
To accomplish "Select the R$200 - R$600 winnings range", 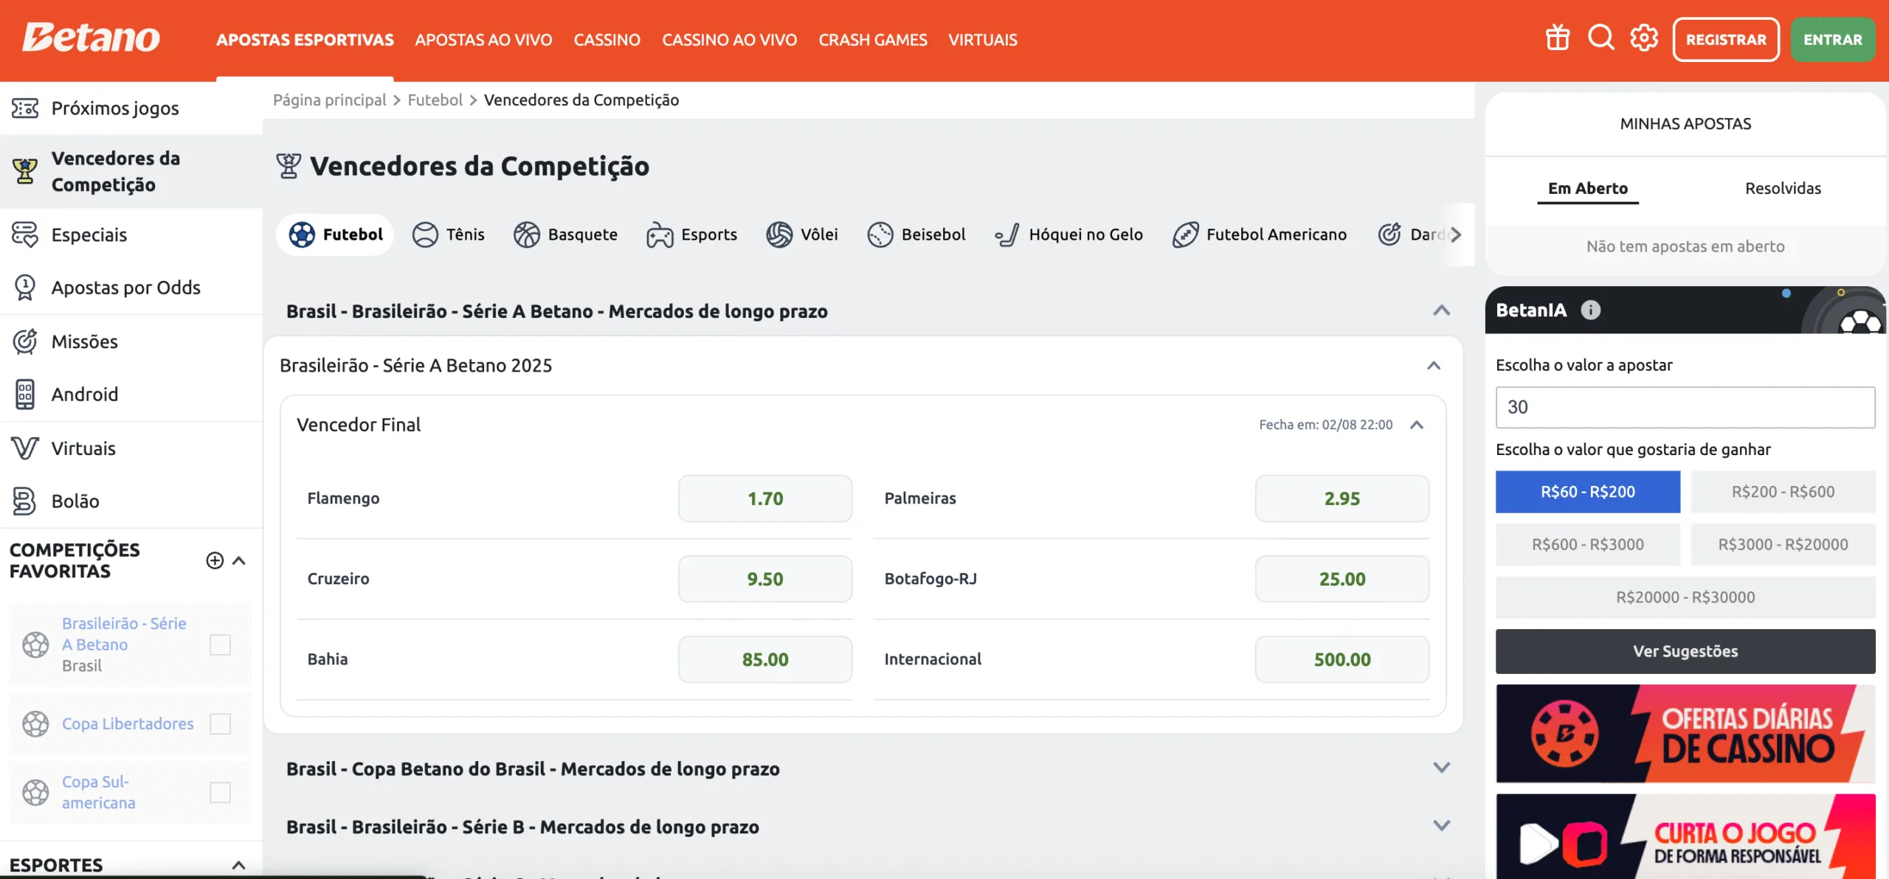I will point(1783,492).
